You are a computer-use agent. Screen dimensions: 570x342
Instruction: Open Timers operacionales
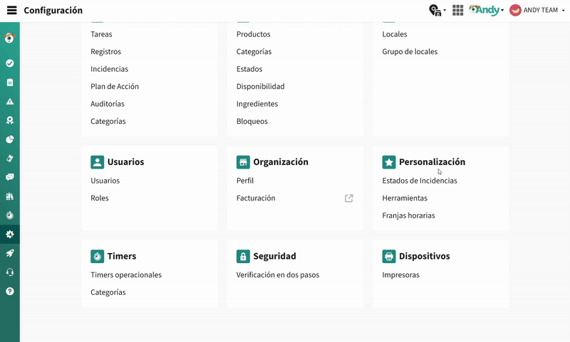click(126, 275)
